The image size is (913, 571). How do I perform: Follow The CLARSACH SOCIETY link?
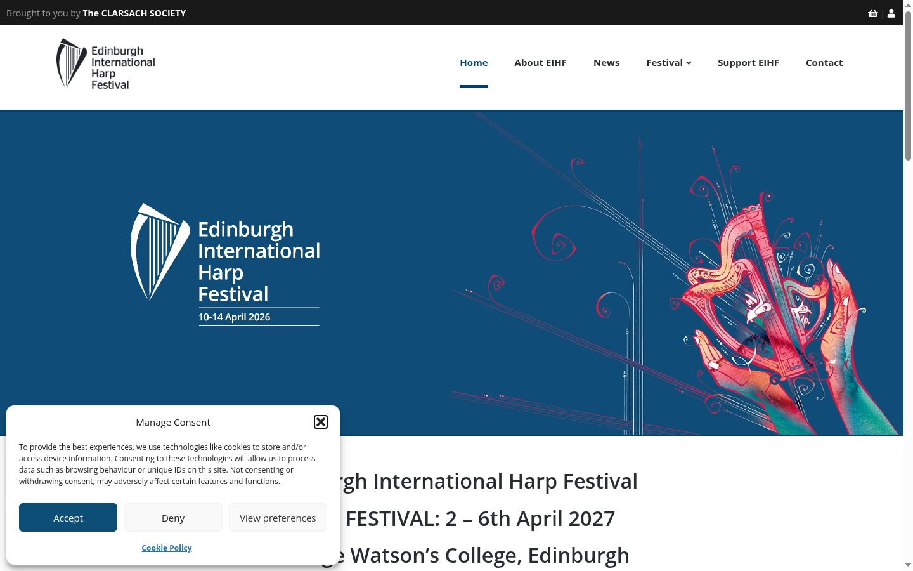[x=134, y=13]
